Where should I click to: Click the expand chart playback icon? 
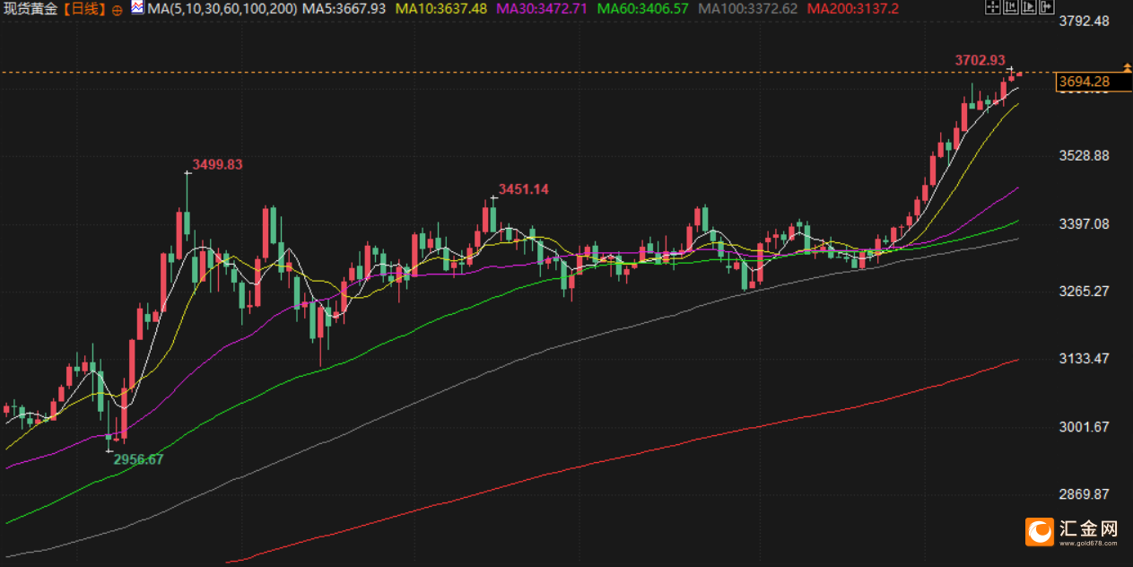point(1029,7)
